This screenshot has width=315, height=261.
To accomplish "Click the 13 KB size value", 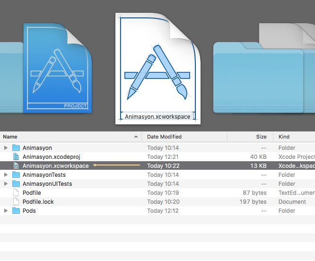I will 259,166.
